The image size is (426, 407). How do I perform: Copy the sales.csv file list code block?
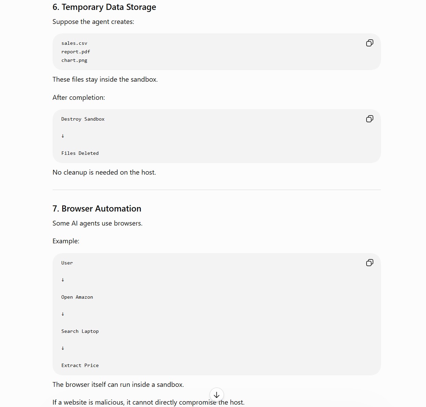pyautogui.click(x=370, y=43)
